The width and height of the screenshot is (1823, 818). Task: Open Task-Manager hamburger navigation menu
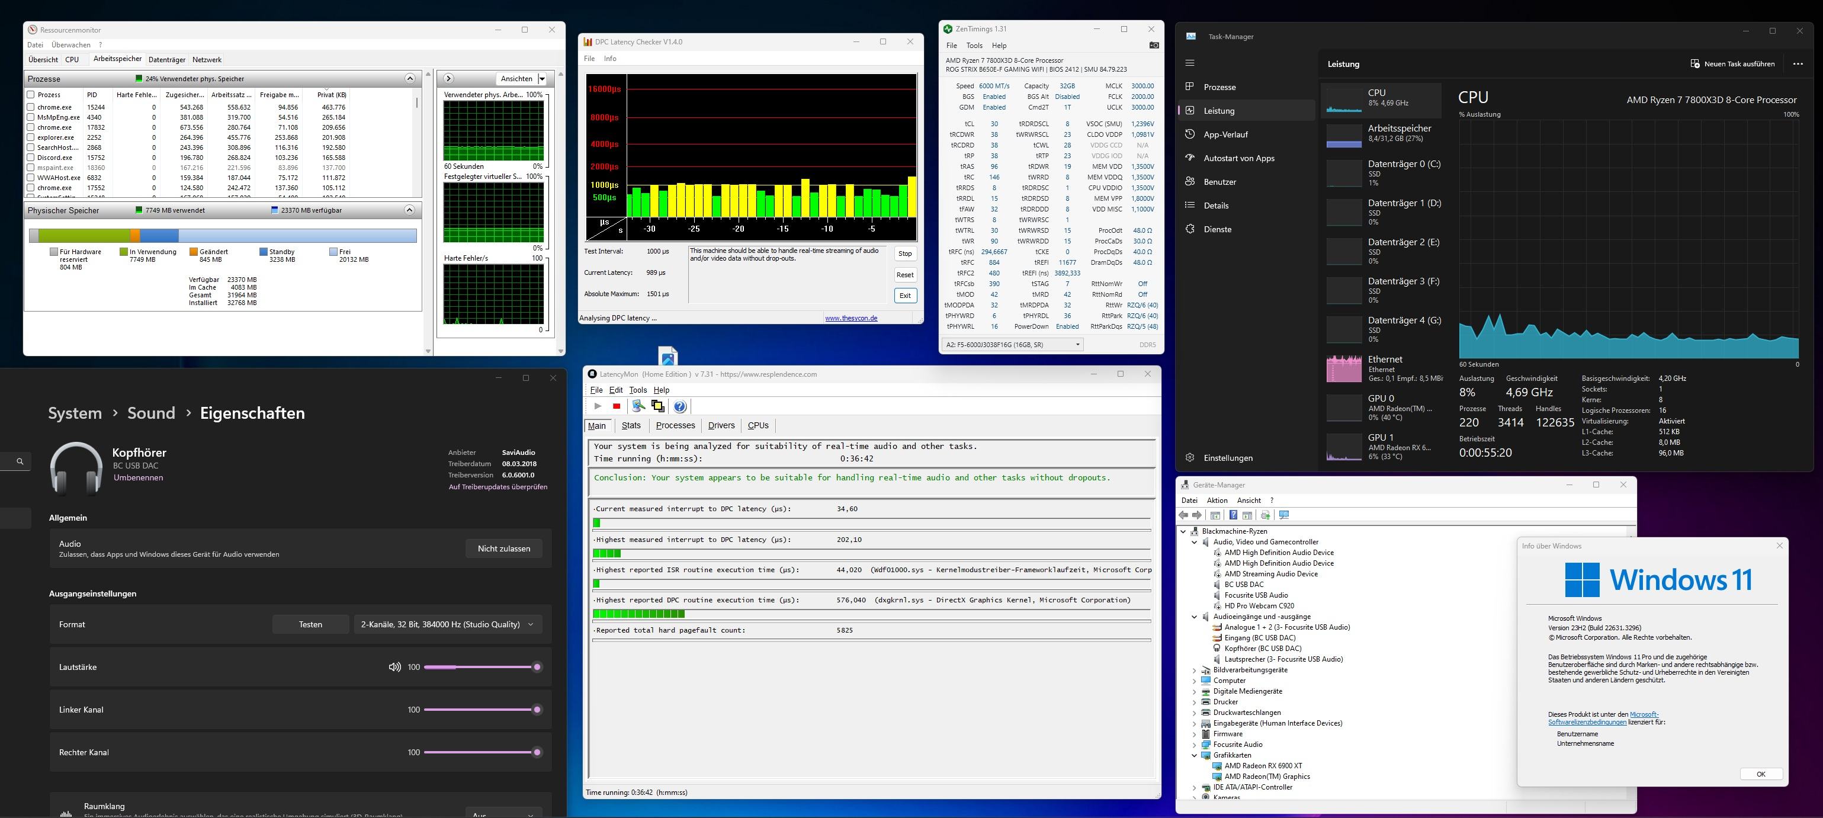pyautogui.click(x=1190, y=63)
